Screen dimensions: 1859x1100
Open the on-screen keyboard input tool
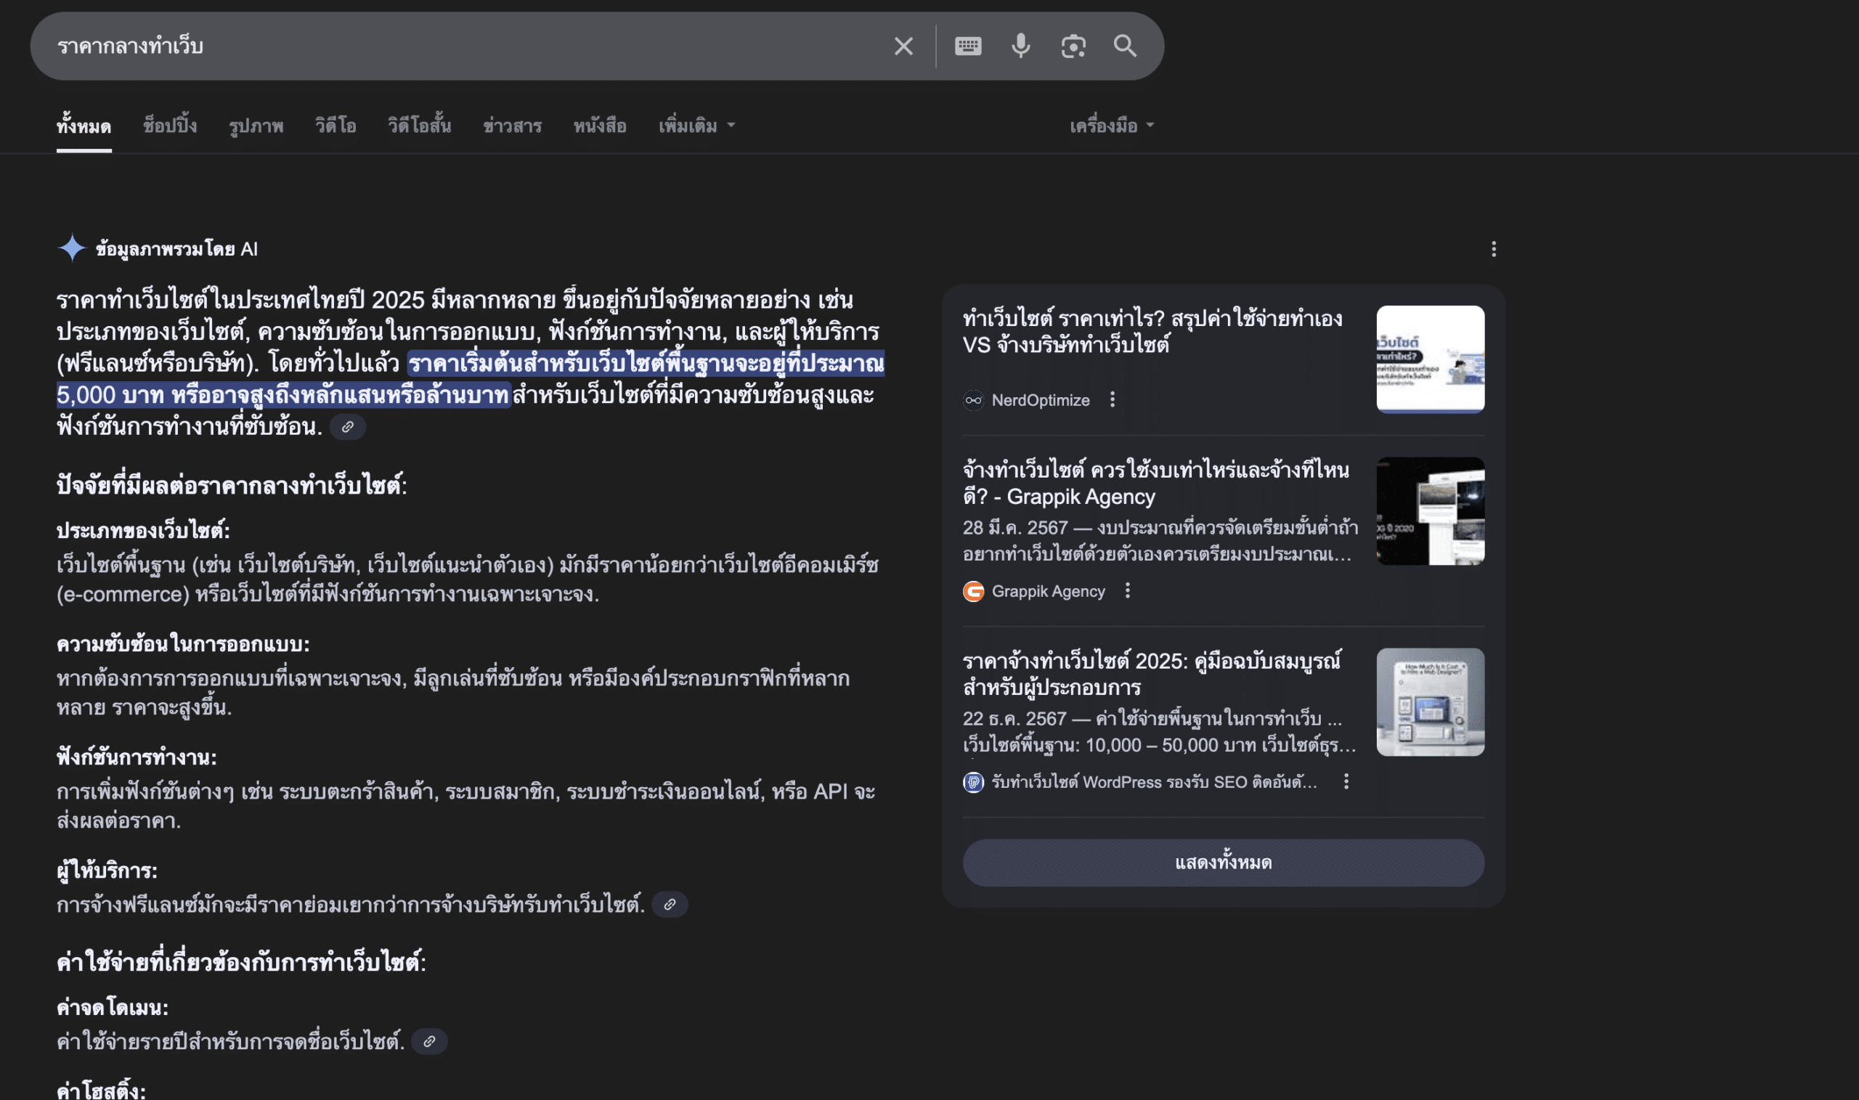pos(968,46)
